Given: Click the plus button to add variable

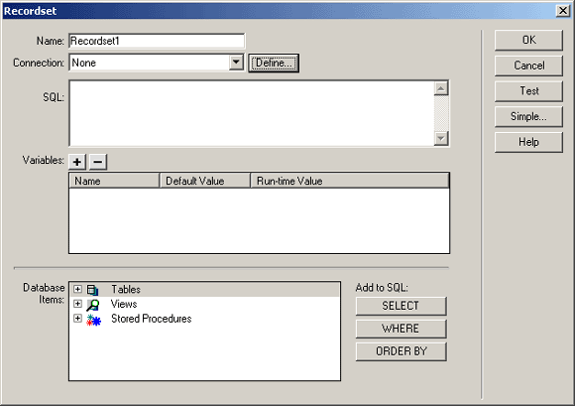Looking at the screenshot, I should (77, 162).
